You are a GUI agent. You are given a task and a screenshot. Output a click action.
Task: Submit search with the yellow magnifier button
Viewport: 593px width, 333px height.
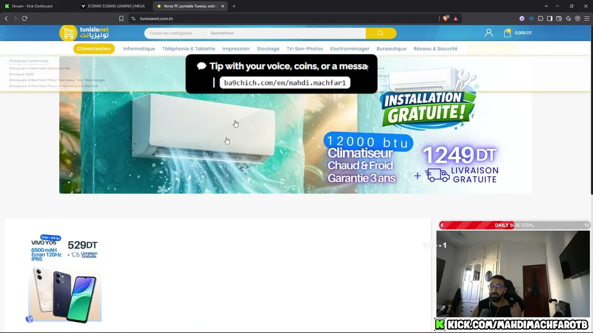pyautogui.click(x=381, y=33)
